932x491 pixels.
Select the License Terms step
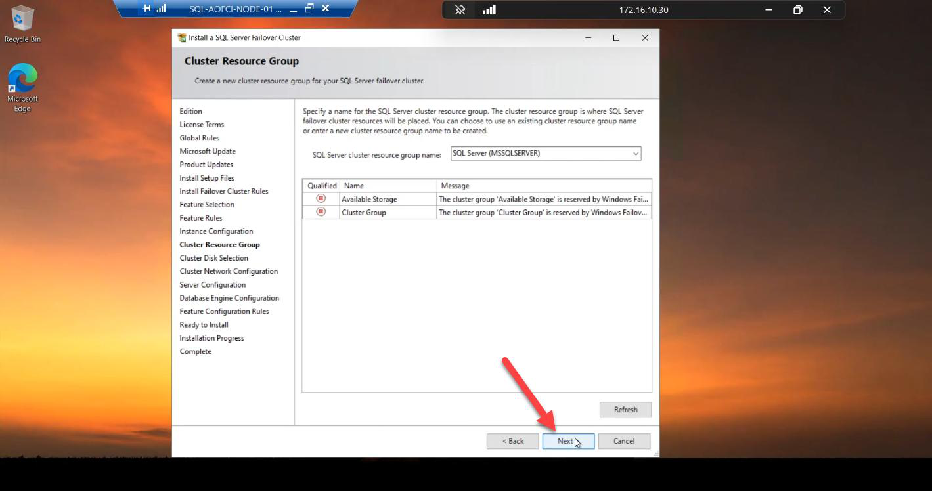click(202, 125)
